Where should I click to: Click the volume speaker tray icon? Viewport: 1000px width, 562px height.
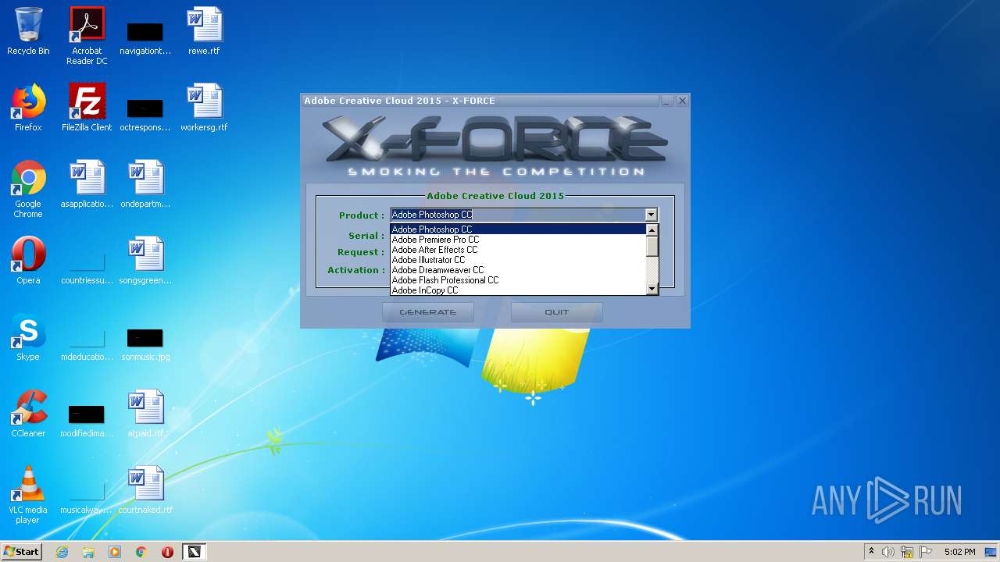(888, 552)
